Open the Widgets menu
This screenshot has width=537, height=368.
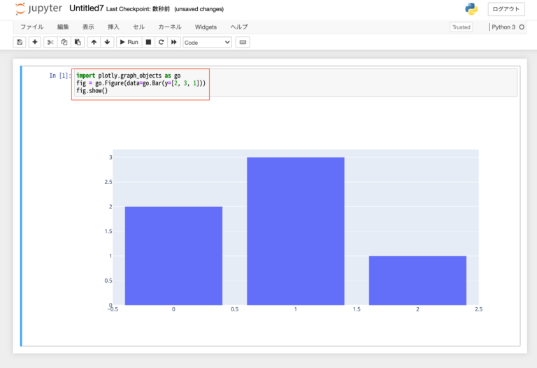click(x=206, y=27)
